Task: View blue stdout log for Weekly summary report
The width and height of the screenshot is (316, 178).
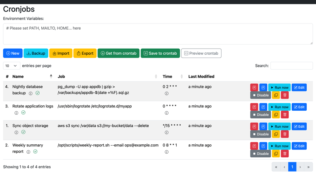Action: point(263,146)
